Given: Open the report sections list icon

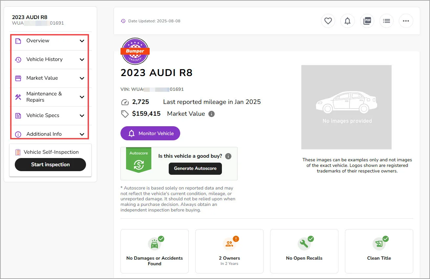Looking at the screenshot, I should 386,21.
